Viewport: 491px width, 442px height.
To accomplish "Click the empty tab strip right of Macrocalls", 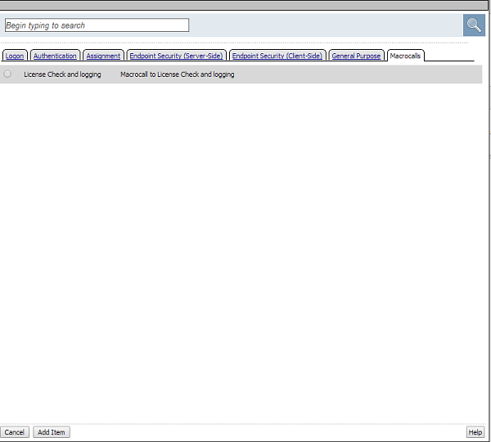I will click(448, 56).
